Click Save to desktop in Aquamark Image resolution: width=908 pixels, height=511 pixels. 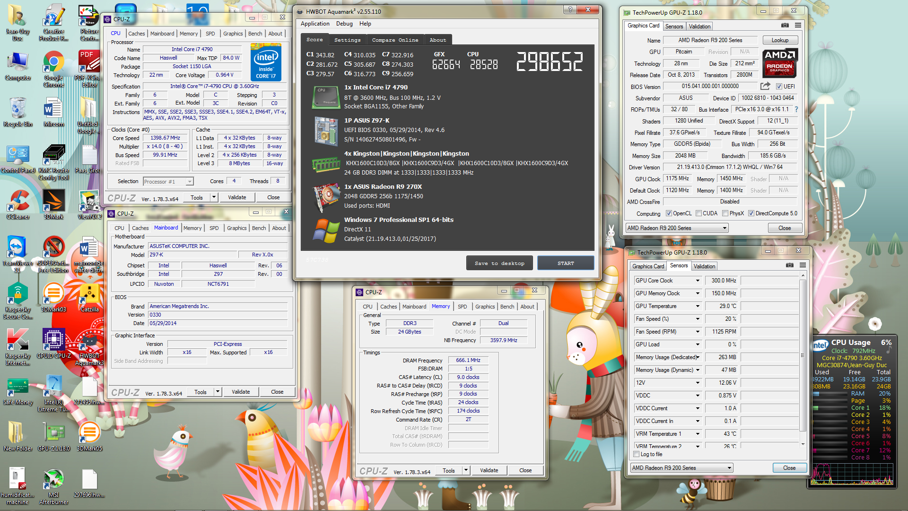(x=499, y=263)
